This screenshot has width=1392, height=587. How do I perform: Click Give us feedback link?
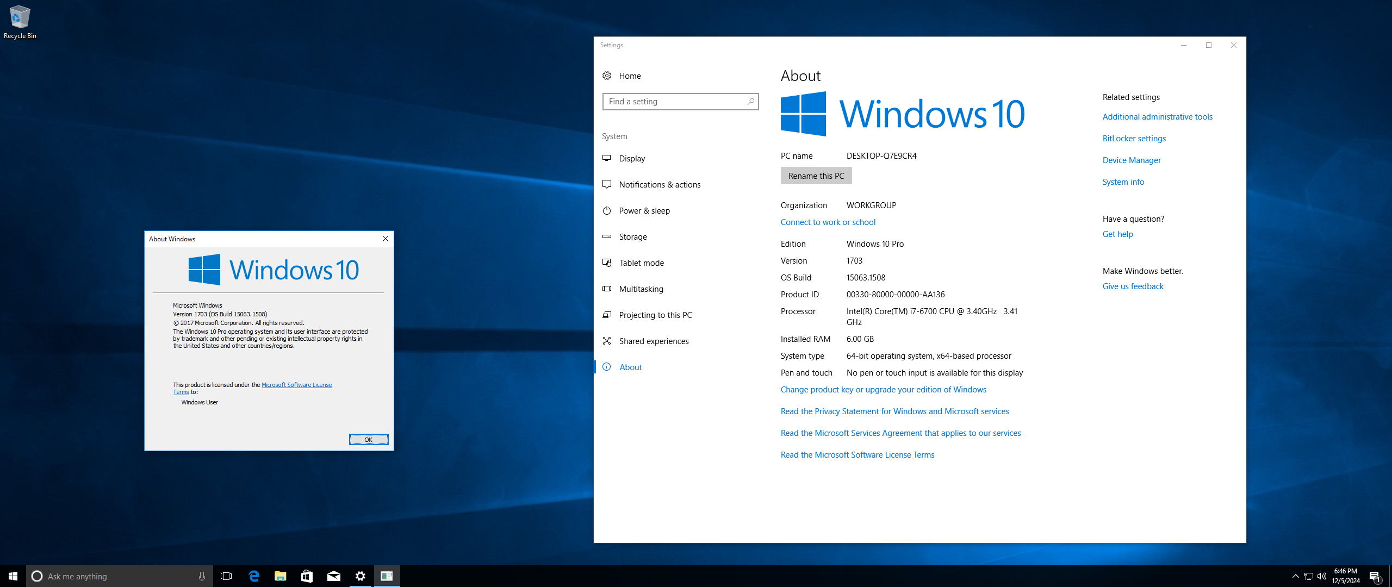(1133, 286)
